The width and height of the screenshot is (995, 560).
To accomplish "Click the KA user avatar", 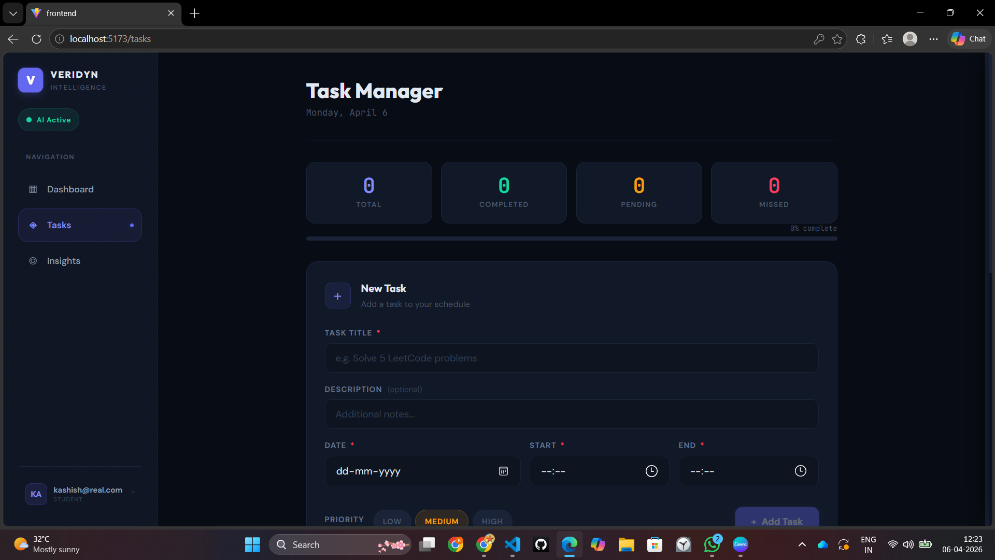I will (36, 494).
